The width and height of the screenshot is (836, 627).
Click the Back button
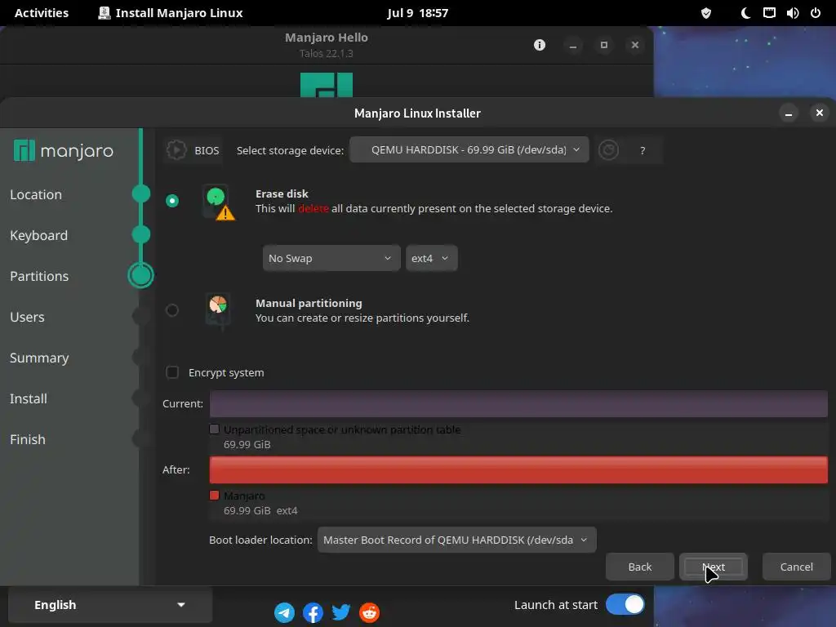click(640, 567)
